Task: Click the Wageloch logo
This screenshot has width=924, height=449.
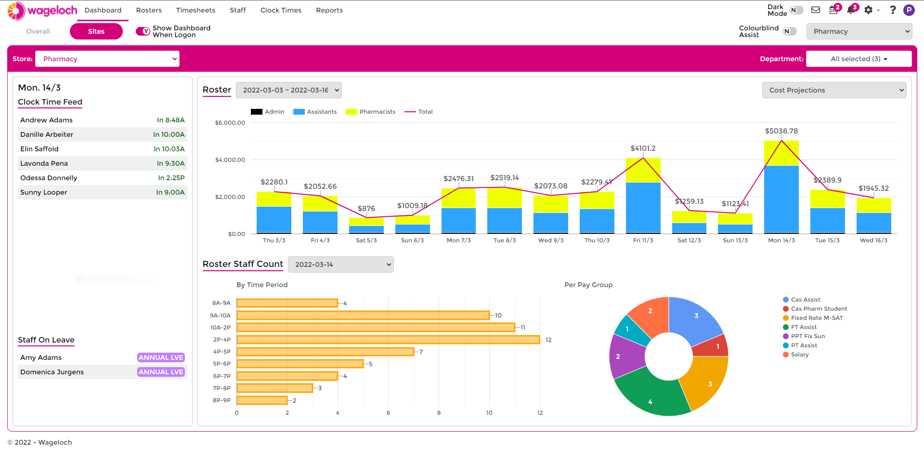Action: click(42, 11)
